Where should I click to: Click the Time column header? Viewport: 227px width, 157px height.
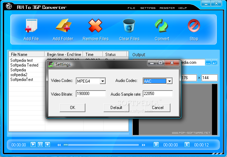point(93,54)
